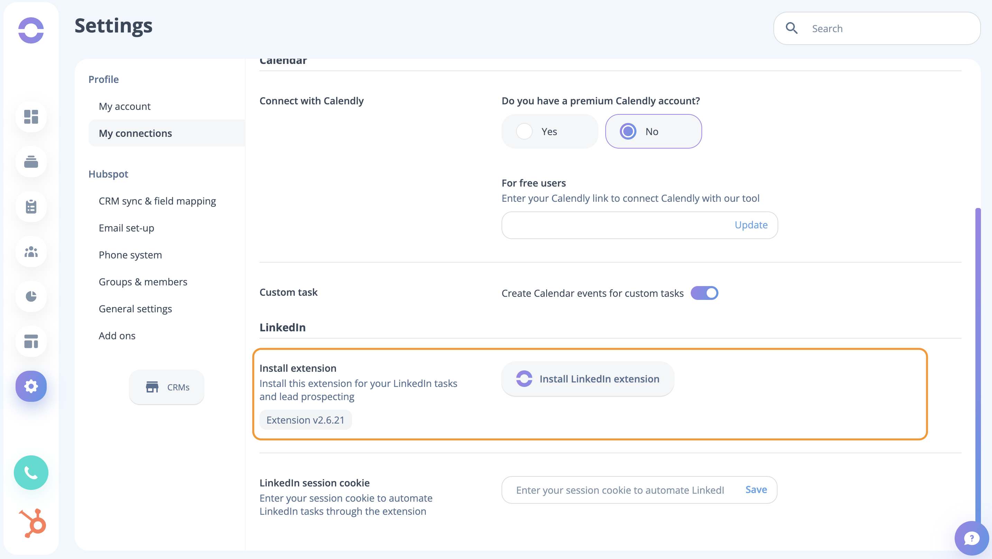Select No for premium Calendly account
992x559 pixels.
coord(628,132)
